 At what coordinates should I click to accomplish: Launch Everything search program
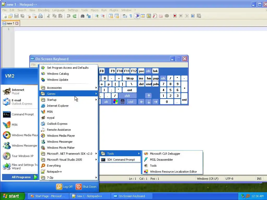coord(69,166)
